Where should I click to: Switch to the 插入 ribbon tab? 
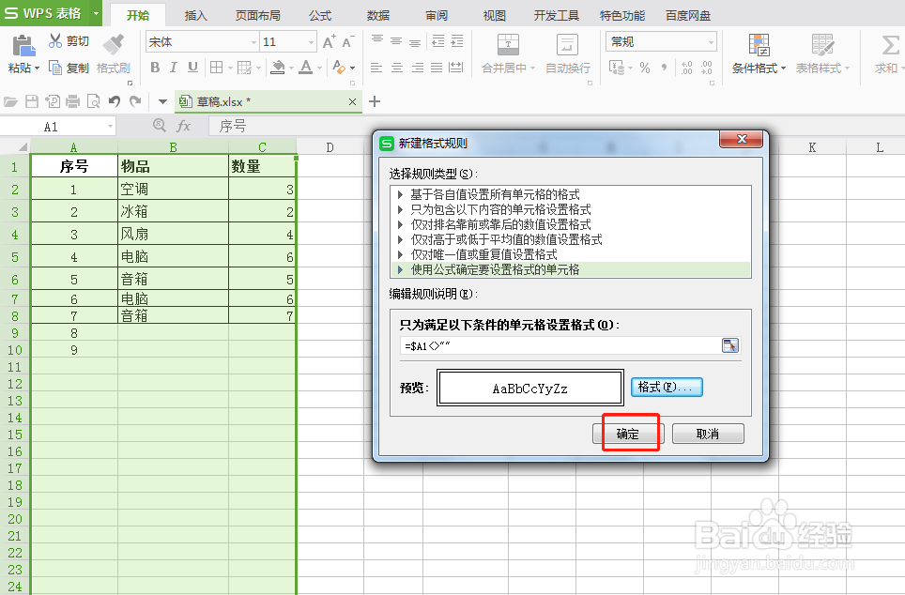[194, 14]
